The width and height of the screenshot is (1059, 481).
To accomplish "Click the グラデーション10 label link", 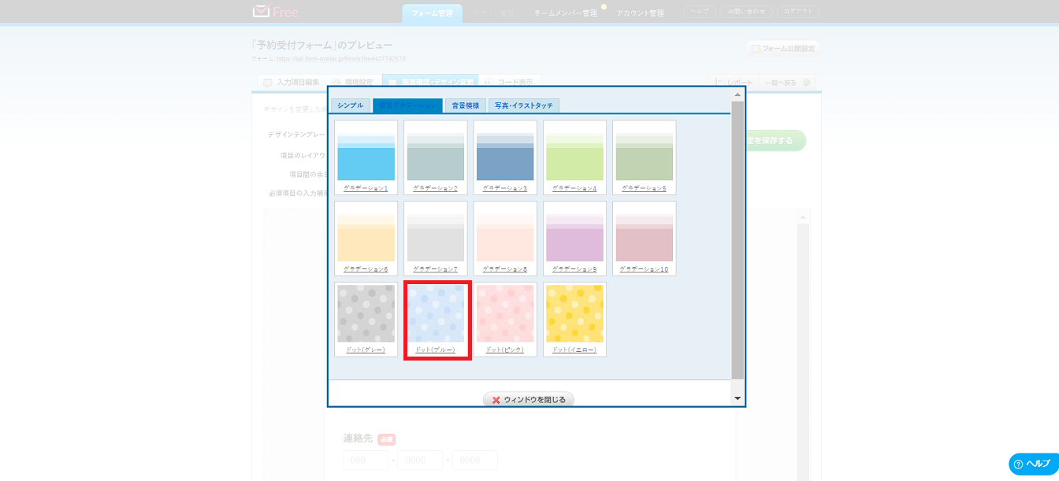I will pos(644,269).
